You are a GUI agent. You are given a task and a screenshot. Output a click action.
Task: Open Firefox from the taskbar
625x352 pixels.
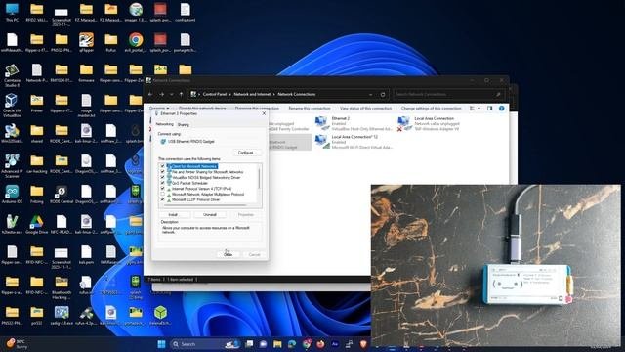(320, 344)
